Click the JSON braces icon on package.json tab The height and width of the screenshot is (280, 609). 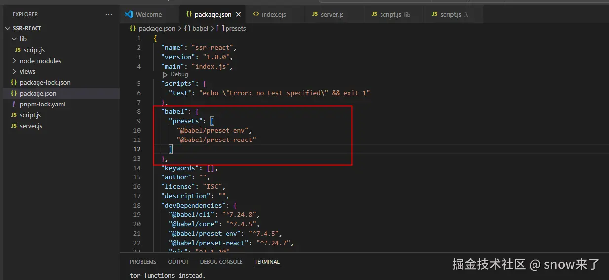(x=189, y=15)
